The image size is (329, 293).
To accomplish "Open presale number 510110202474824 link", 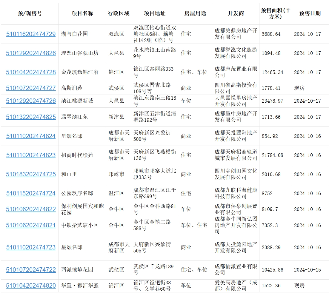I will click(x=31, y=136).
